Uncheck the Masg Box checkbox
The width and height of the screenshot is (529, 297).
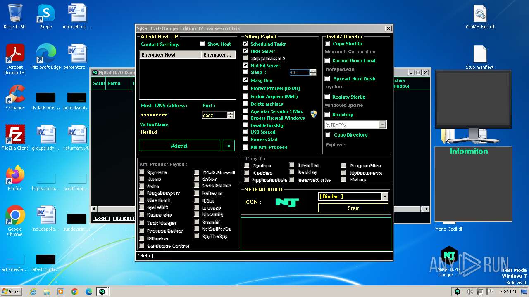coord(245,80)
